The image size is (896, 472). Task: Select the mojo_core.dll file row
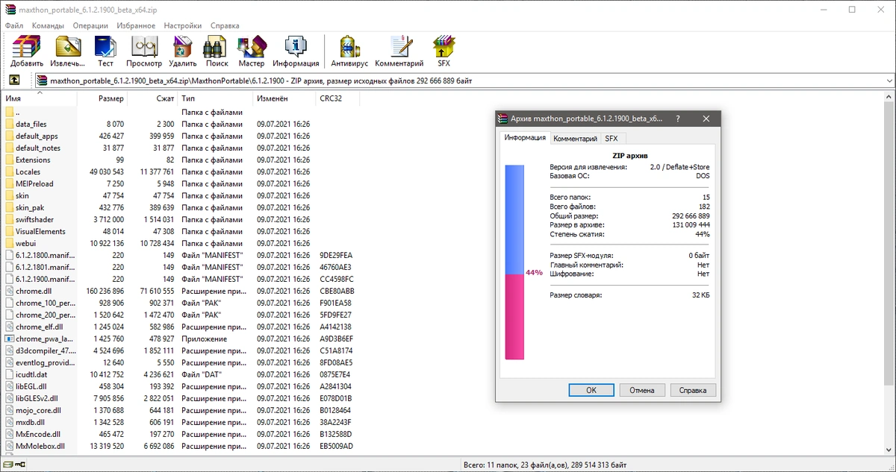click(179, 410)
